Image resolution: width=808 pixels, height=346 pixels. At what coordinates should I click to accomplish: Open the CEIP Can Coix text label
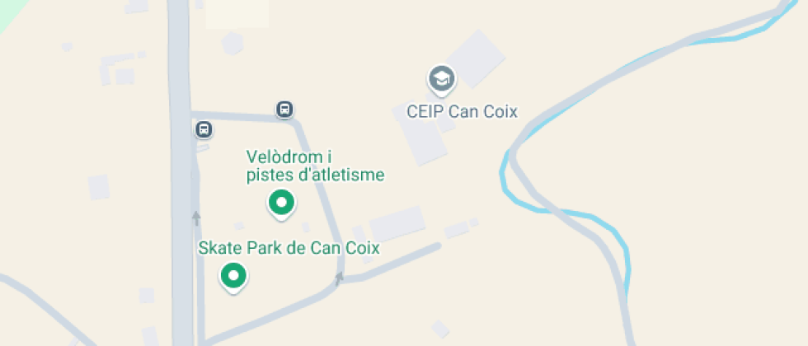[x=462, y=112]
